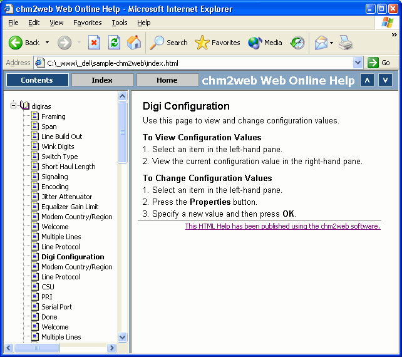The width and height of the screenshot is (402, 357).
Task: Go to next topic with down arrow button
Action: tap(385, 80)
